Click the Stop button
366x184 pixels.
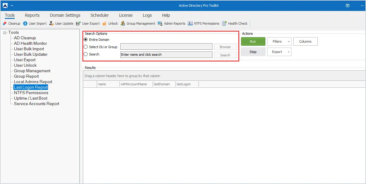(253, 52)
